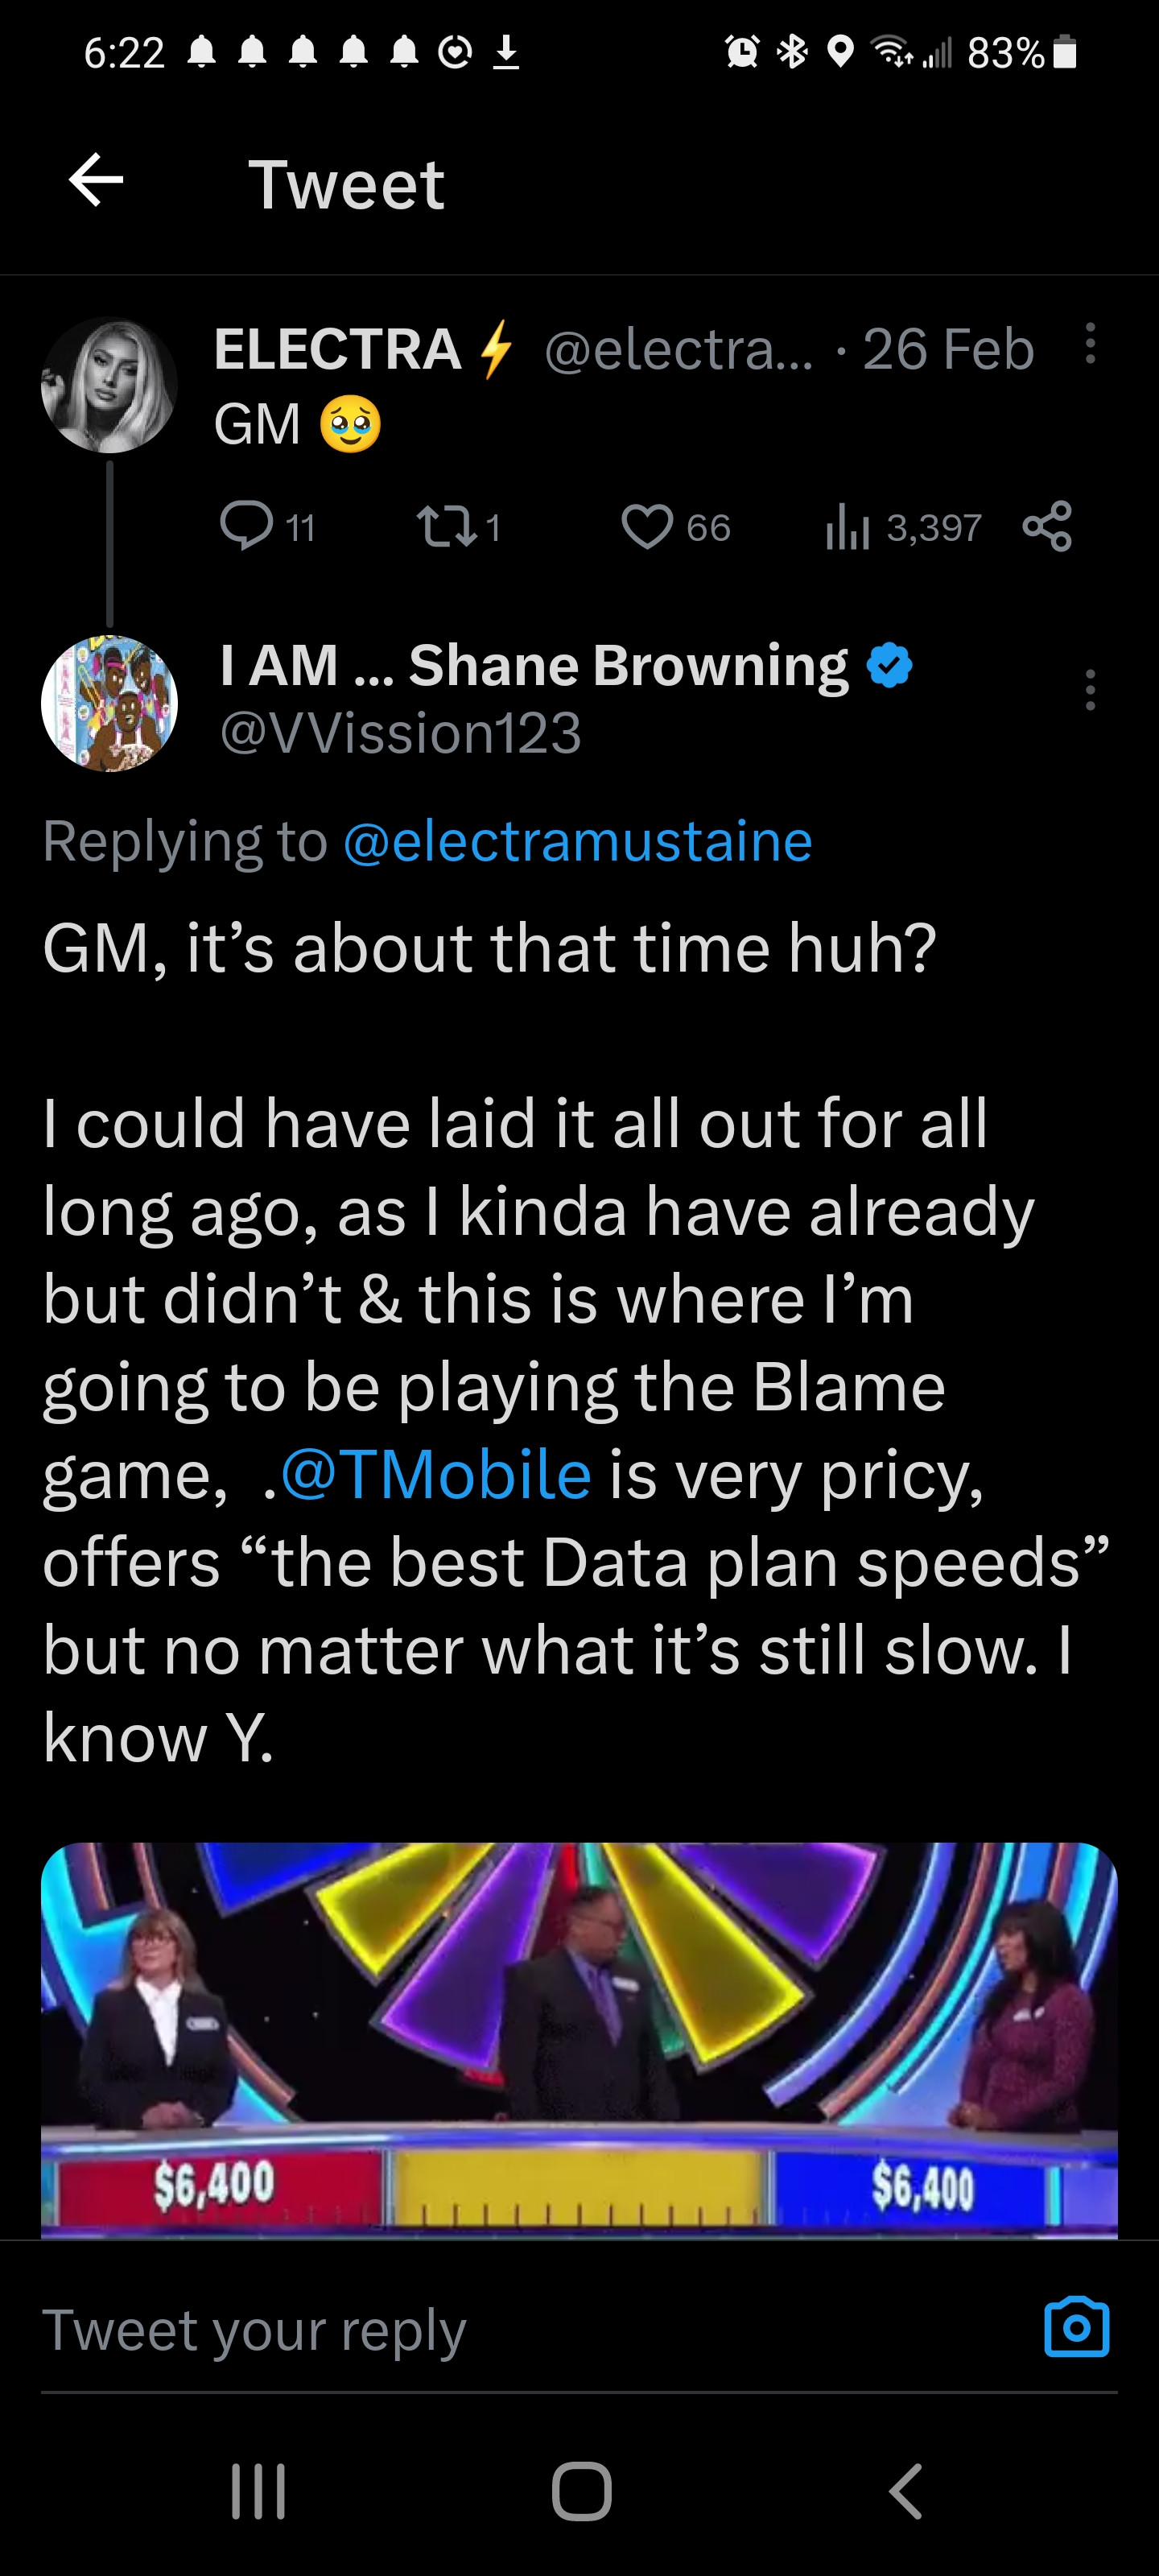Tap the Tweet your reply field

[x=500, y=2330]
